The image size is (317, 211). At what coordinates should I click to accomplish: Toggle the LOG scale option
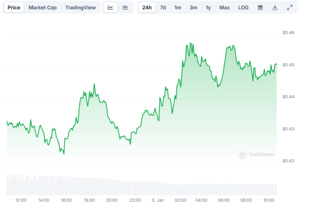click(243, 8)
